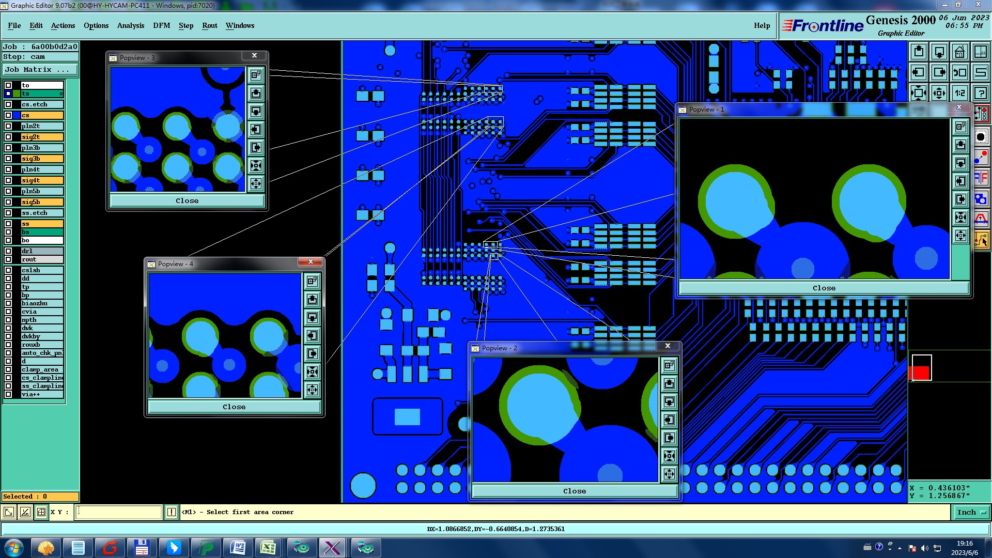The width and height of the screenshot is (992, 558).
Task: Click Close button in Popview 3
Action: pos(187,201)
